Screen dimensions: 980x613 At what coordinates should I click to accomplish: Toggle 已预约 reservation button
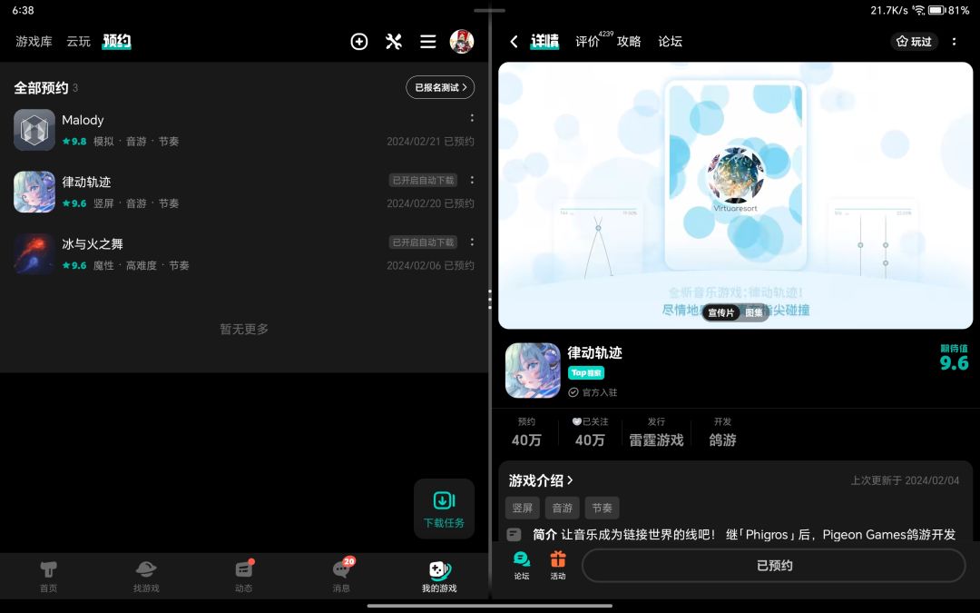(774, 566)
